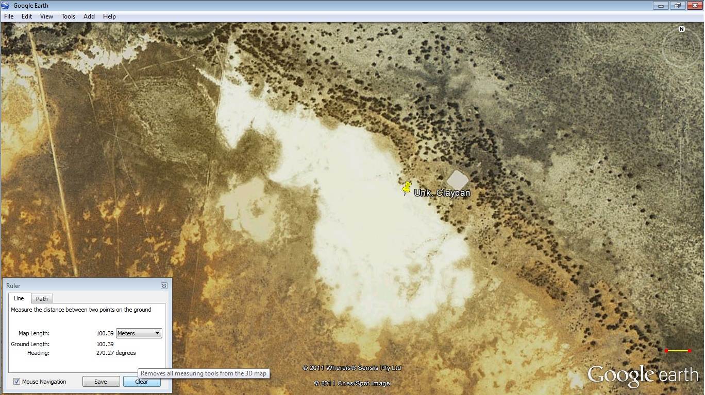Screen dimensions: 705x395
Task: Save the measured line with the Save button
Action: [101, 381]
